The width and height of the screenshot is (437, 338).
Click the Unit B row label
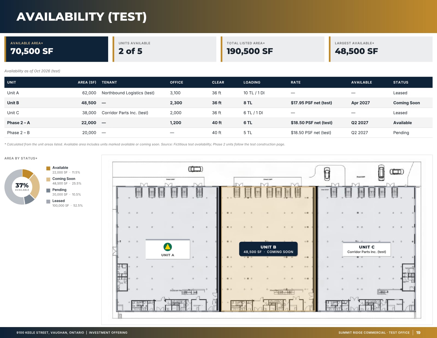13,103
